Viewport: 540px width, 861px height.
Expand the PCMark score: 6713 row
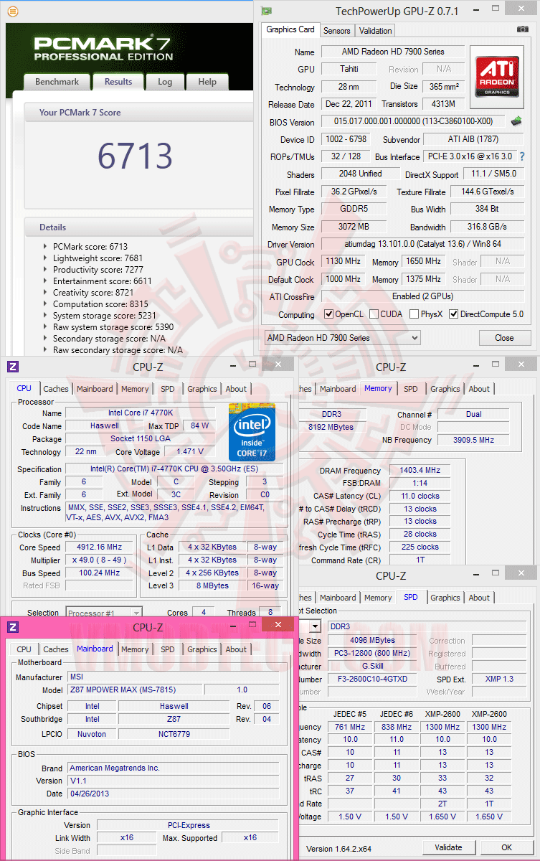(x=47, y=246)
